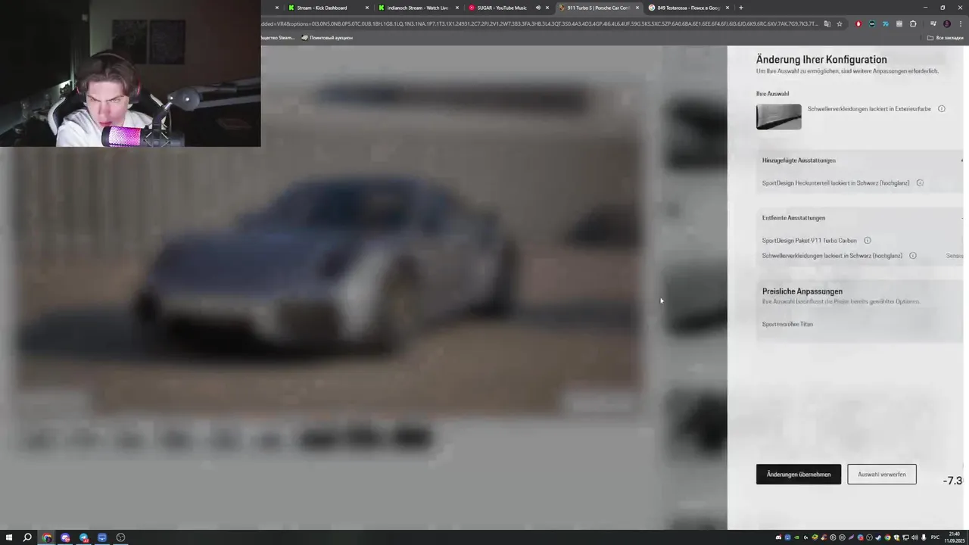Click the Schwellerverkleidungen selection thumbnail
The image size is (969, 545).
778,117
